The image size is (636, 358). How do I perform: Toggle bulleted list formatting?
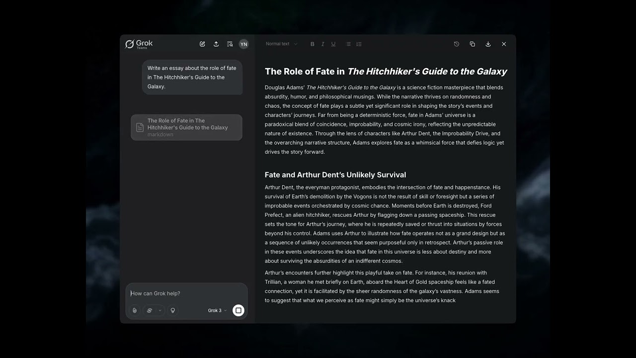348,44
